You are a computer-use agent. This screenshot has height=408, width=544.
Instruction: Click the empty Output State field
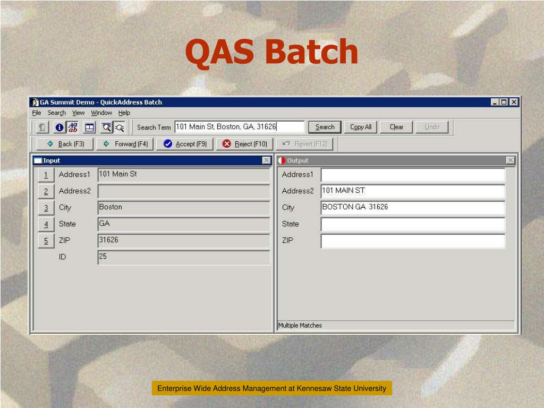(x=413, y=224)
